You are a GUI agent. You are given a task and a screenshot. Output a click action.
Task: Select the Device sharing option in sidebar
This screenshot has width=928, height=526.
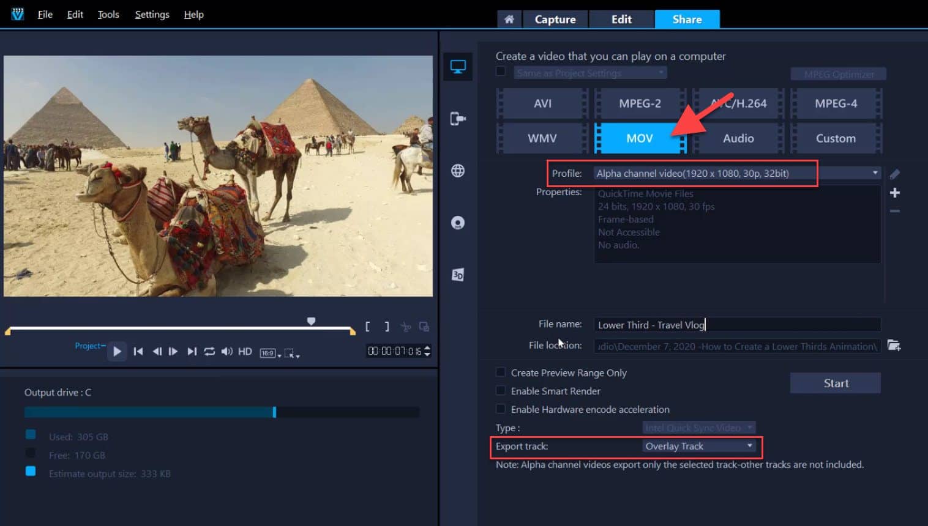click(x=457, y=119)
